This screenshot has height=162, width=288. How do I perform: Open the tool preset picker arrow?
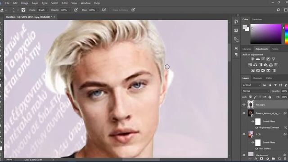point(6,10)
